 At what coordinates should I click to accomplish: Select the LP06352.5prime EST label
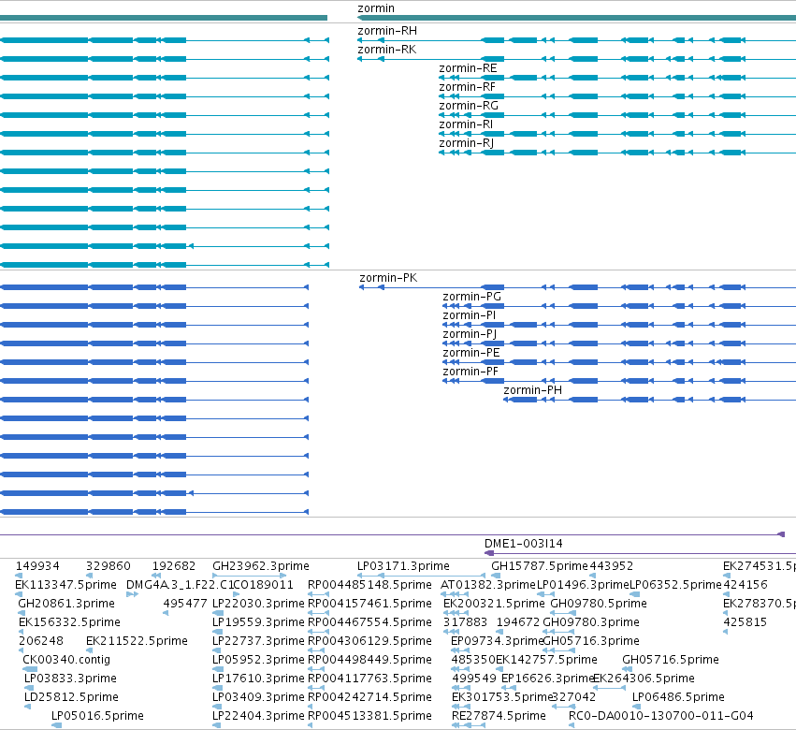675,585
